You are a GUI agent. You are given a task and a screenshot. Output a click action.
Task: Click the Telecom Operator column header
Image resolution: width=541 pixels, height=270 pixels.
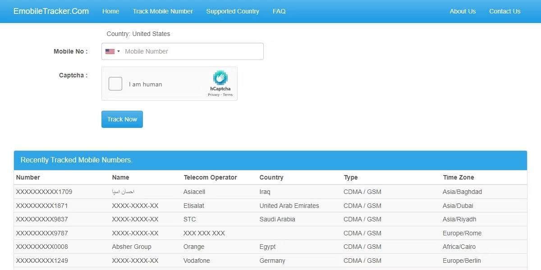210,177
